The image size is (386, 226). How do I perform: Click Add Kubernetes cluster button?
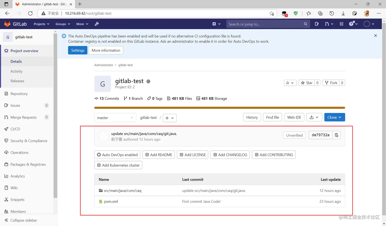point(118,165)
